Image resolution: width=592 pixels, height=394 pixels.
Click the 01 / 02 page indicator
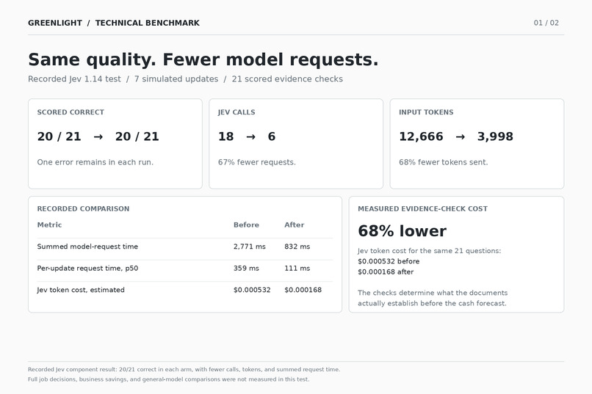pyautogui.click(x=546, y=23)
